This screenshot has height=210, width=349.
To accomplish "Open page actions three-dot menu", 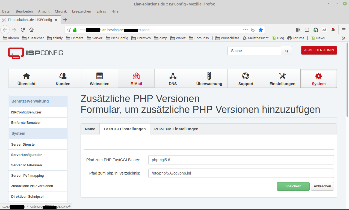I will (246, 30).
